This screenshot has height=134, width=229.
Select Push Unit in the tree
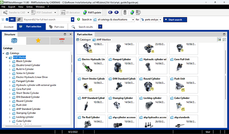(x=21, y=105)
